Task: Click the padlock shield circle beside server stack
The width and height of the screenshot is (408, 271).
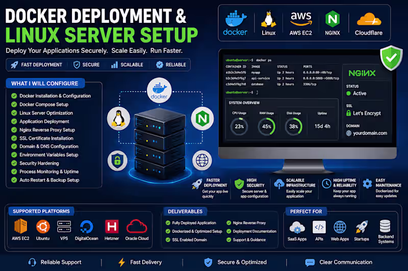Action: click(117, 161)
